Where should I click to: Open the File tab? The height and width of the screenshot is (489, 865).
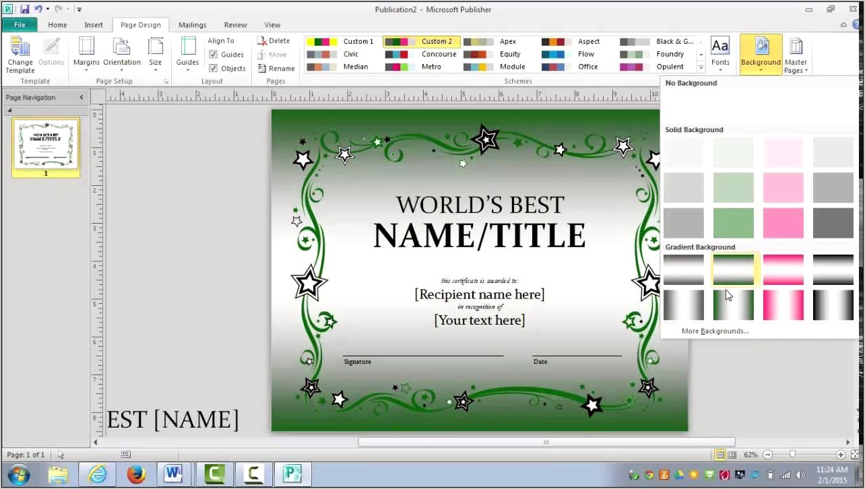coord(20,25)
